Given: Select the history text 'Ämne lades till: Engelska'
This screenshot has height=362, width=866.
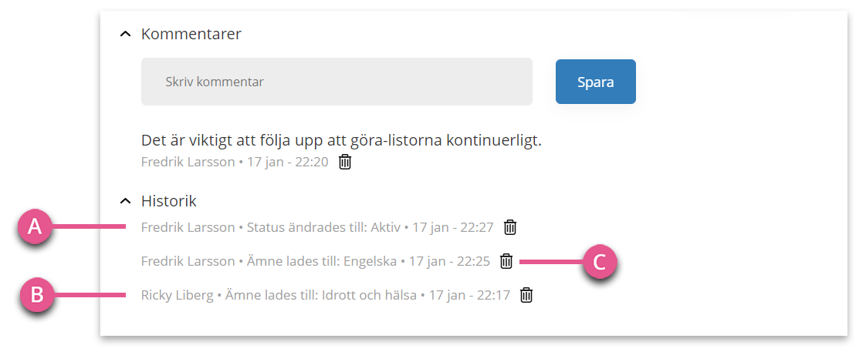Looking at the screenshot, I should (321, 261).
